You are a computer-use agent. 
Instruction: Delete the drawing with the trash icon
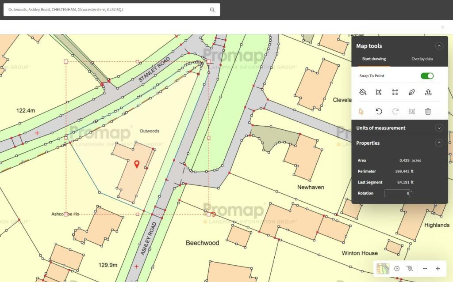(428, 111)
